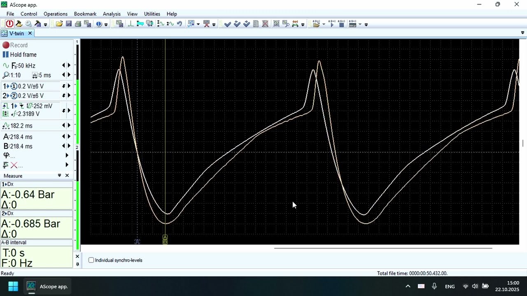Step cursor B 218.4 ms left
Image resolution: width=527 pixels, height=296 pixels.
(x=63, y=146)
